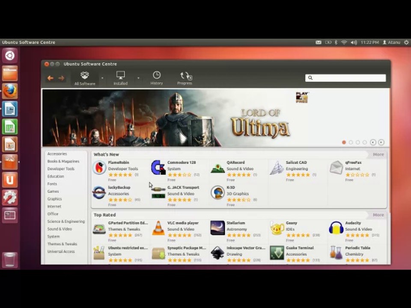Open the network indicator in top panel
Screen dimensions: 411x308
pyautogui.click(x=344, y=42)
